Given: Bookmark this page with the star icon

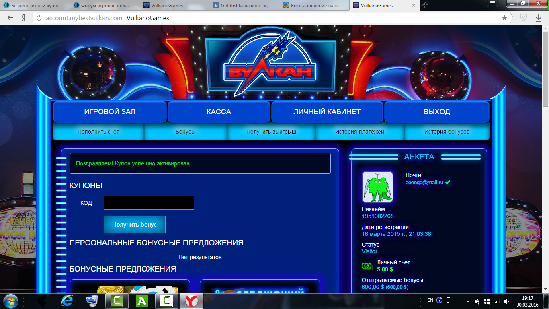Looking at the screenshot, I should pyautogui.click(x=504, y=18).
